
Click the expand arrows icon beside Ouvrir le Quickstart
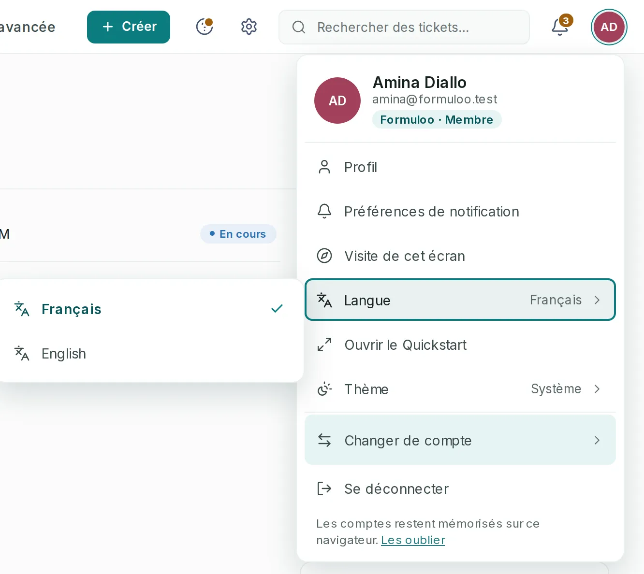click(x=324, y=344)
